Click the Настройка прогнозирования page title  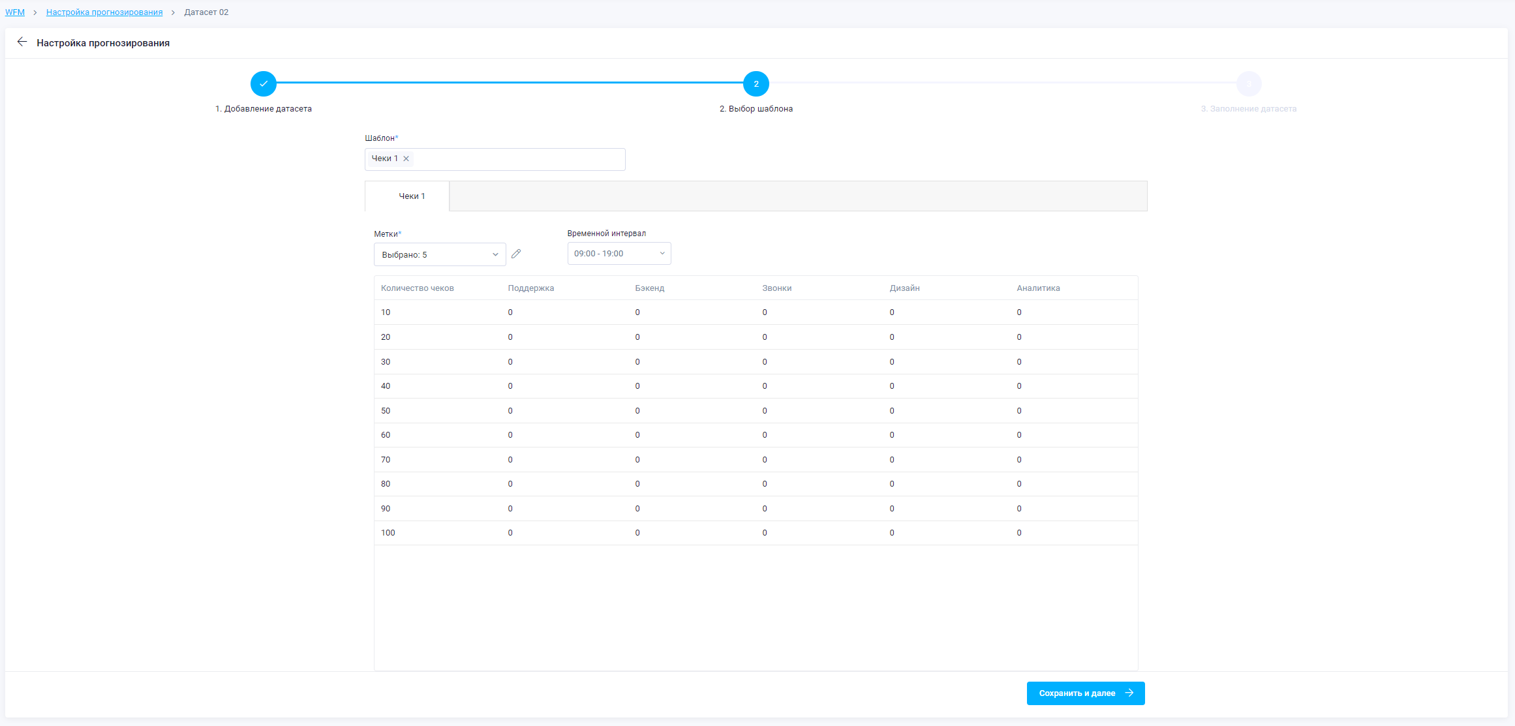103,43
